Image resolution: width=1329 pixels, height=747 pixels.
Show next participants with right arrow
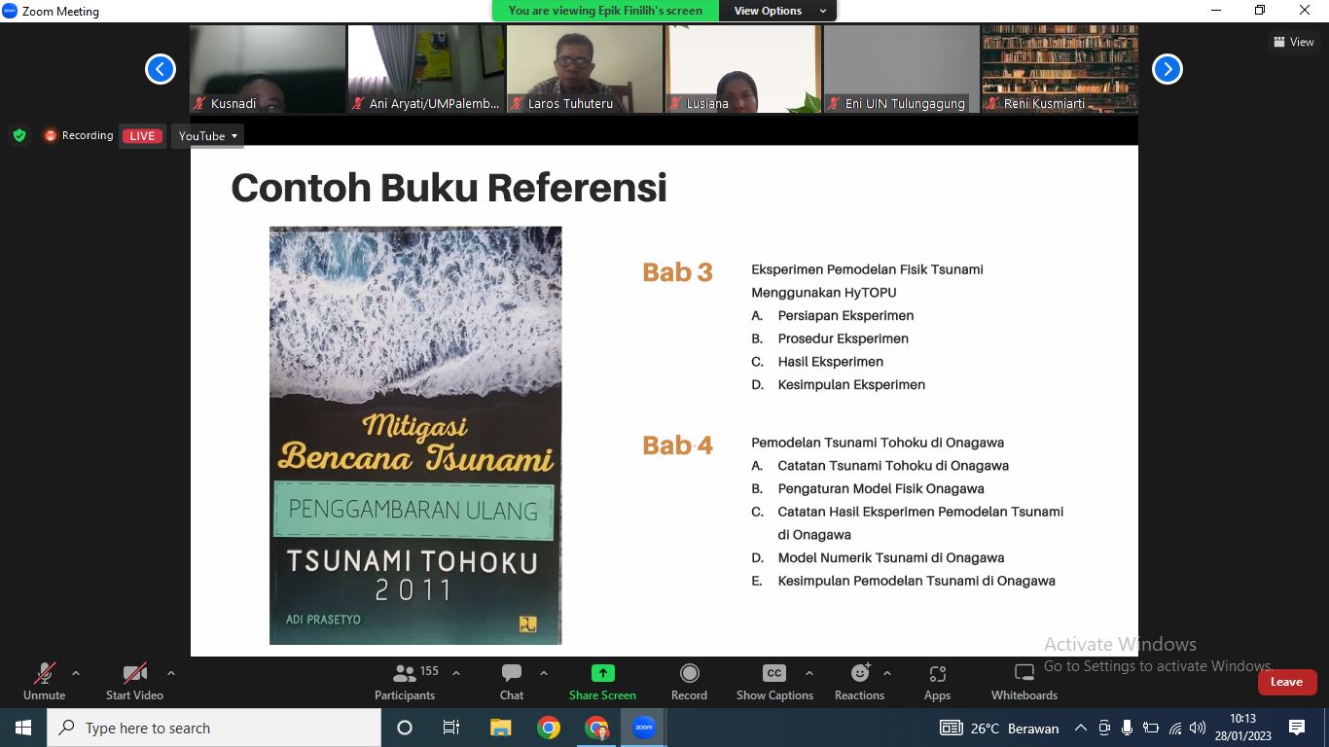click(x=1167, y=69)
